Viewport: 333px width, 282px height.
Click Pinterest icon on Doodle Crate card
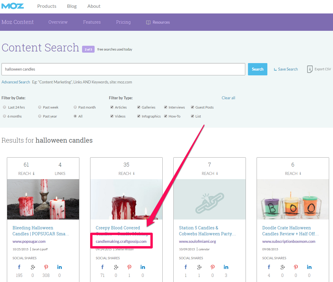pos(296,267)
